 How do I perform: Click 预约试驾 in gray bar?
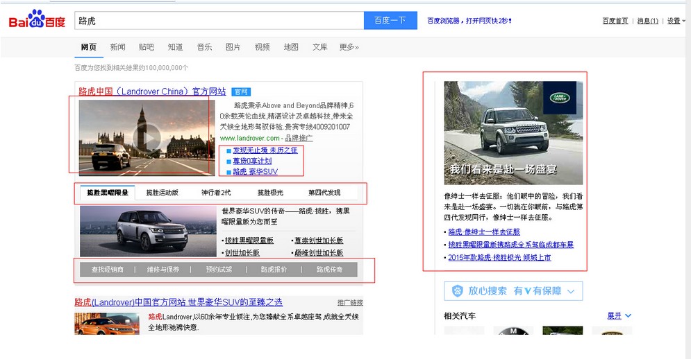tap(219, 269)
